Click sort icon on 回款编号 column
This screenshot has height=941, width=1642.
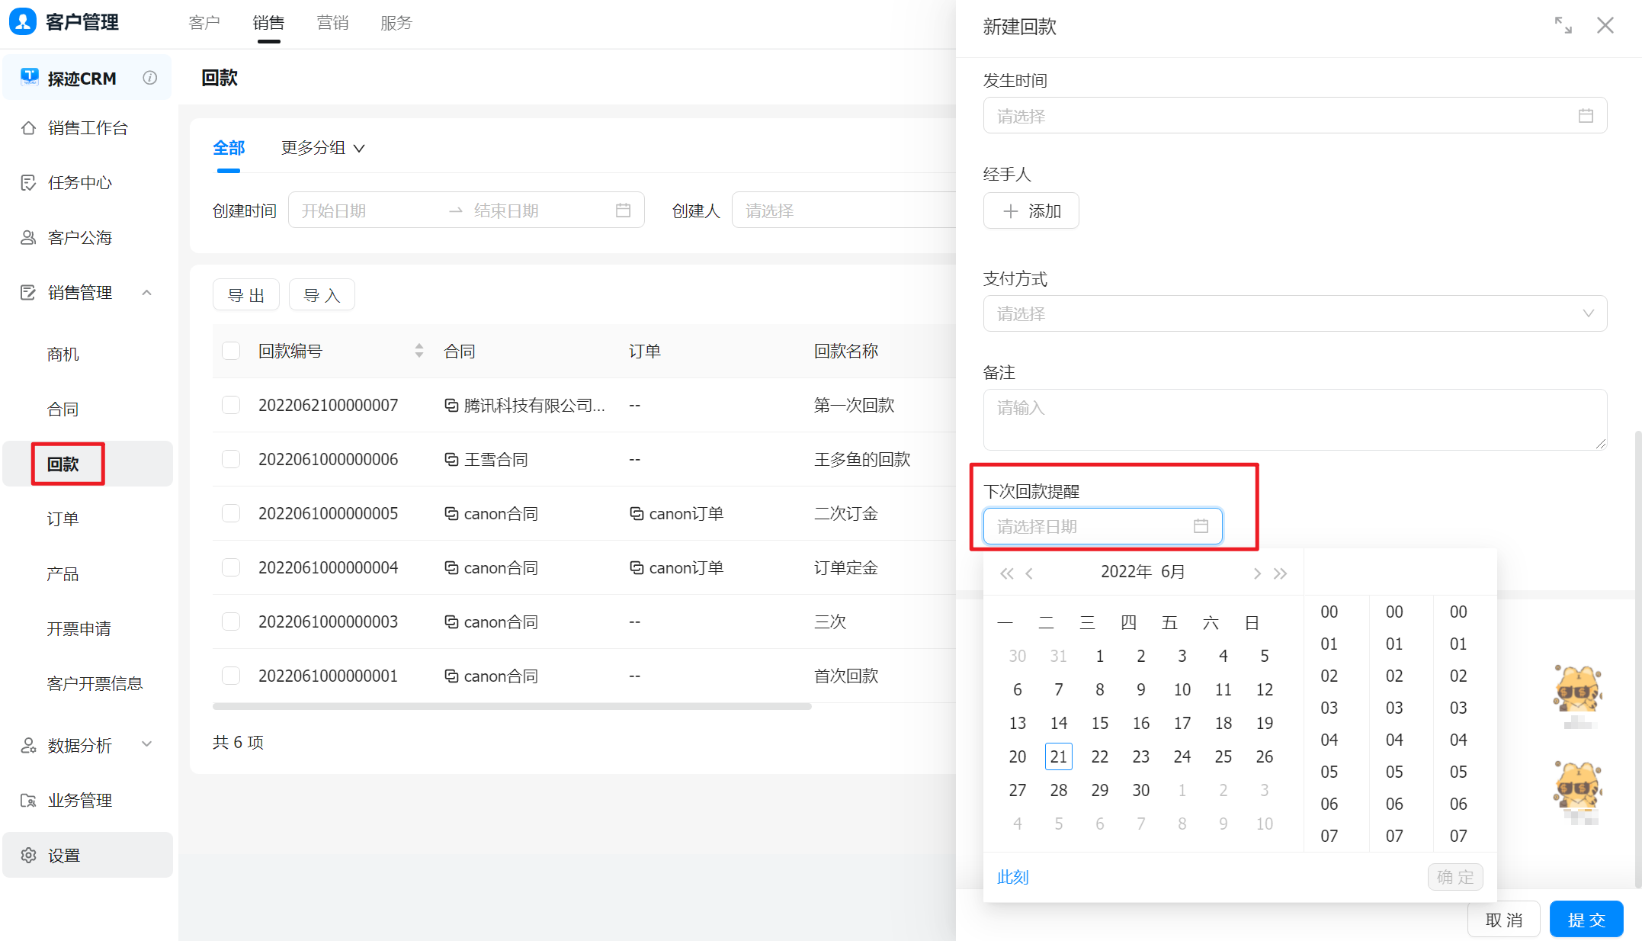pos(419,351)
